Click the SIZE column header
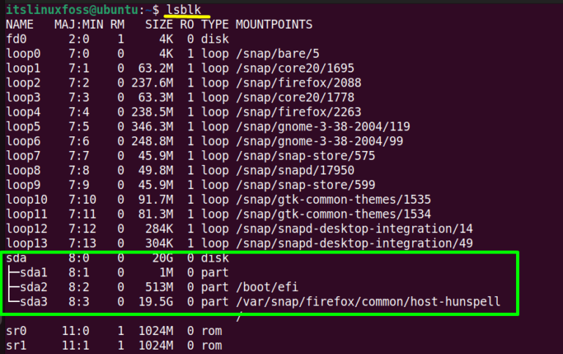563x354 pixels. coord(159,24)
